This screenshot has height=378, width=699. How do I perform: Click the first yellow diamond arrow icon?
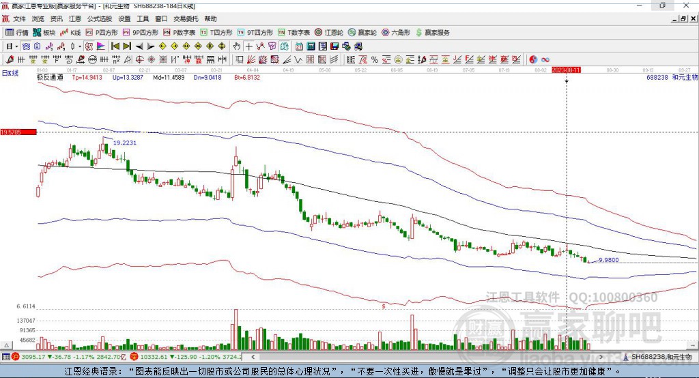[162, 46]
